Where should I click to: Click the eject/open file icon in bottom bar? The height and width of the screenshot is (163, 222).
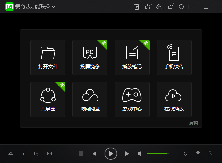tap(11, 154)
